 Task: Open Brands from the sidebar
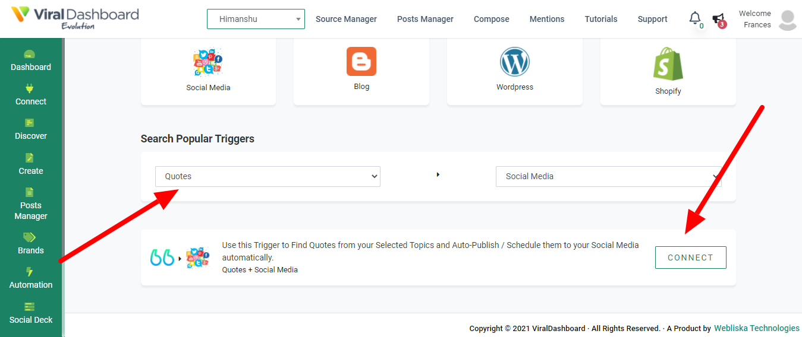click(31, 244)
